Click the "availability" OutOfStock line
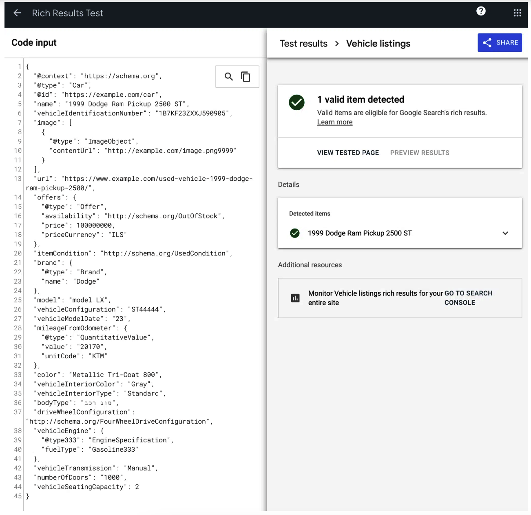The width and height of the screenshot is (531, 515). click(133, 216)
